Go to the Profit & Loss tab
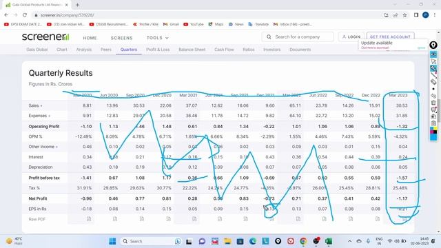 [158, 50]
